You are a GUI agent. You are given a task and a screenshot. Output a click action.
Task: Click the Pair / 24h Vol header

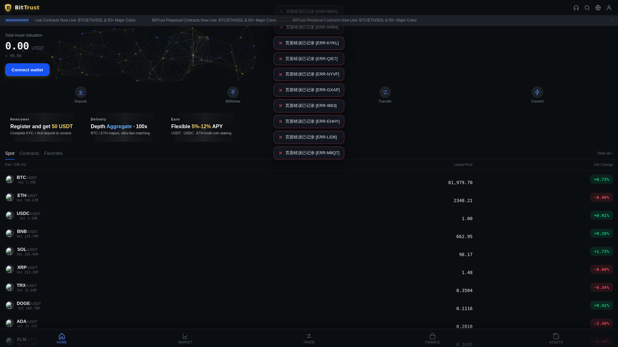coord(15,165)
